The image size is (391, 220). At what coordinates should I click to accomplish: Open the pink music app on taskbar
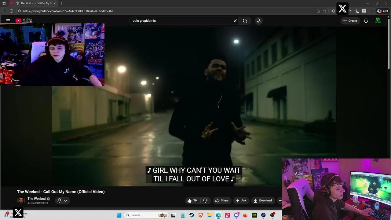pos(227,215)
